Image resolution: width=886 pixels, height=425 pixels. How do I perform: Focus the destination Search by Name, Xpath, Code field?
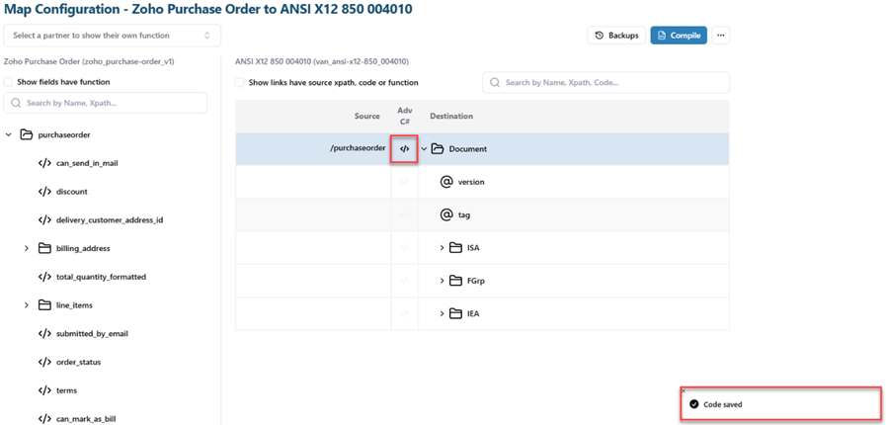(x=605, y=82)
